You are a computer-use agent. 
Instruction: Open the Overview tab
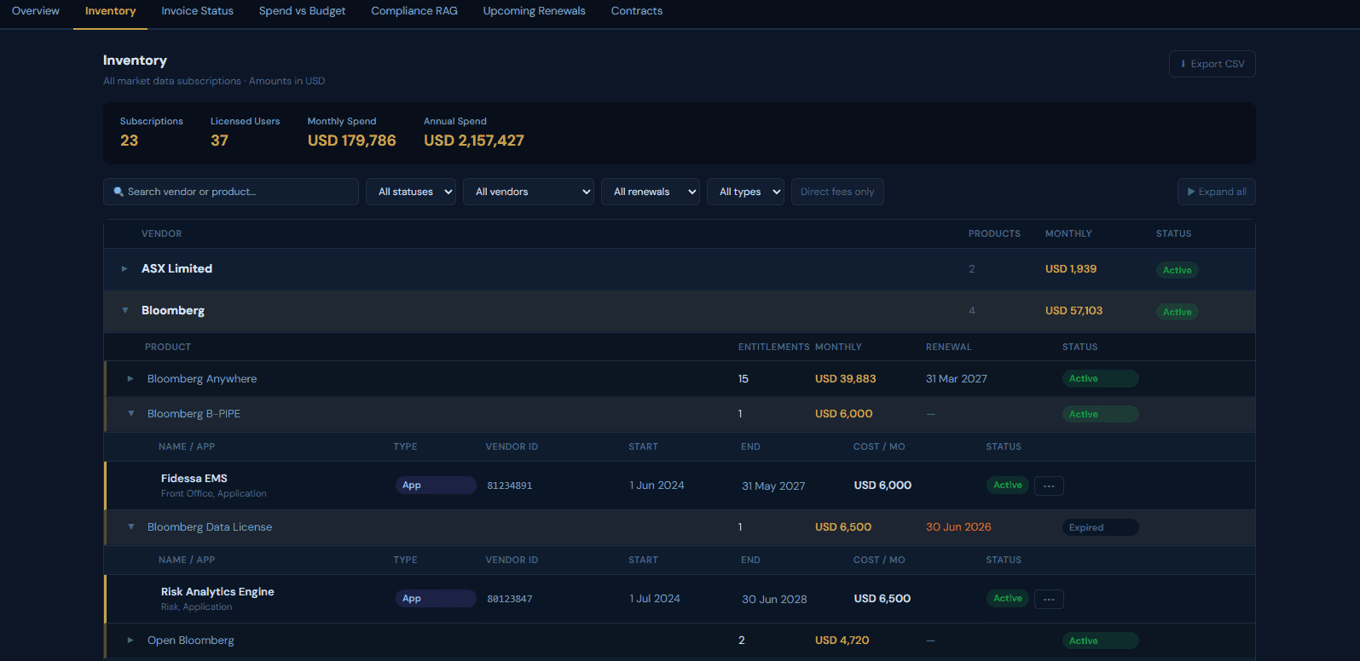(x=36, y=11)
